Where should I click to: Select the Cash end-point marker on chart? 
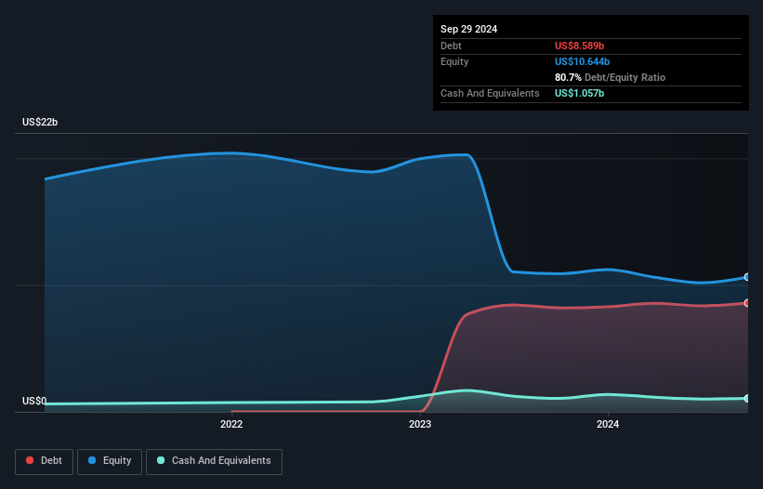coord(747,399)
